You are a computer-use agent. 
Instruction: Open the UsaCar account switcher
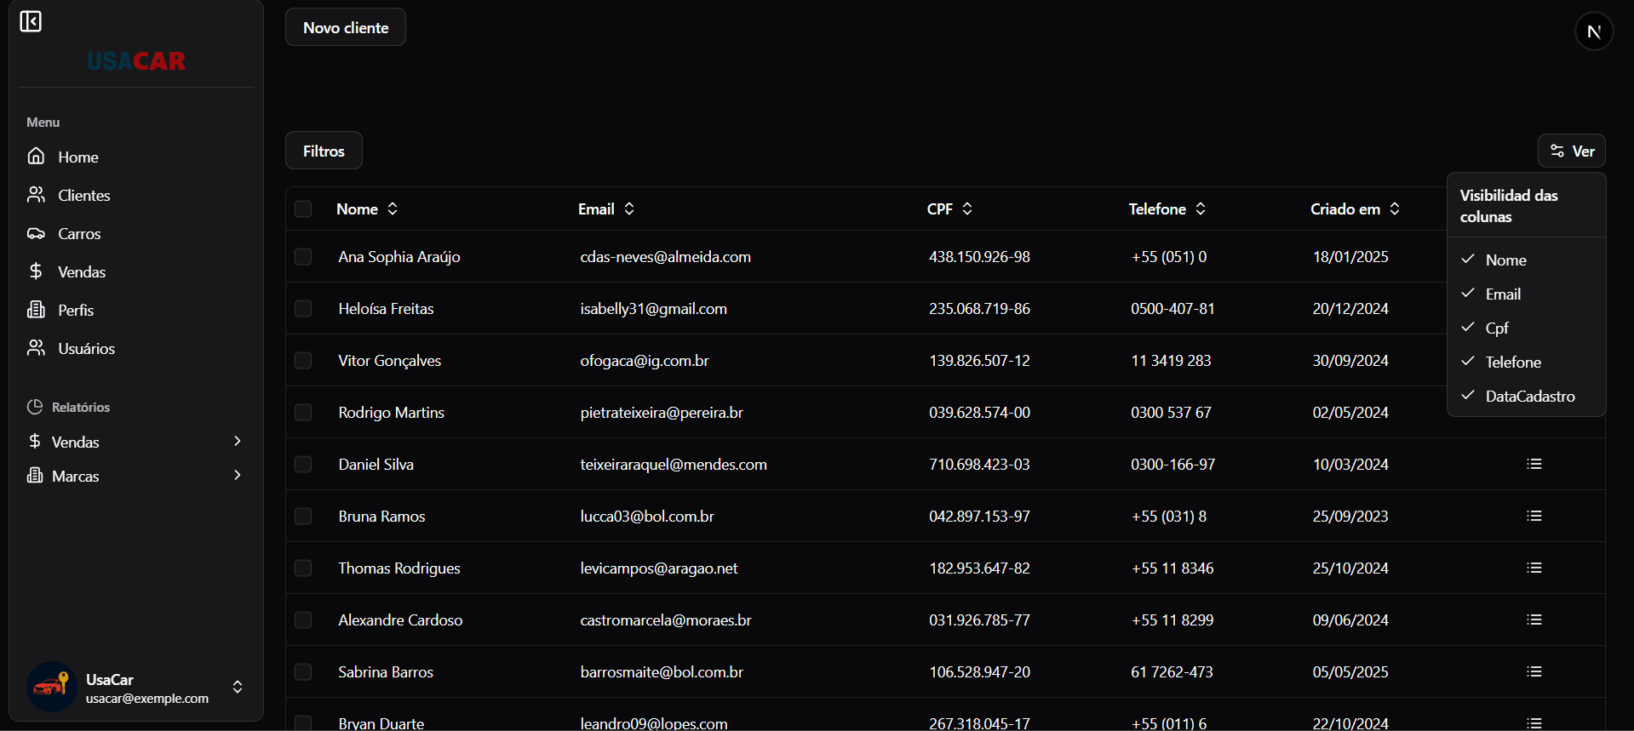[238, 687]
